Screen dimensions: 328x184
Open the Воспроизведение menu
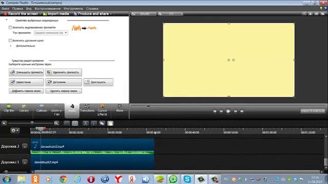(48, 9)
